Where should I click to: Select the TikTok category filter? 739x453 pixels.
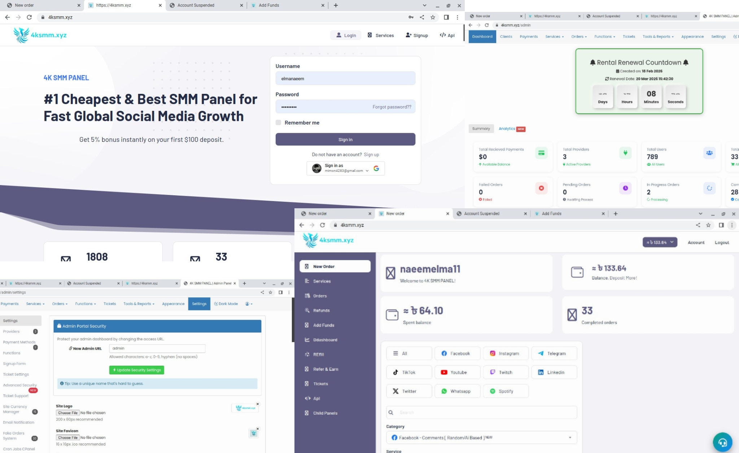point(409,372)
